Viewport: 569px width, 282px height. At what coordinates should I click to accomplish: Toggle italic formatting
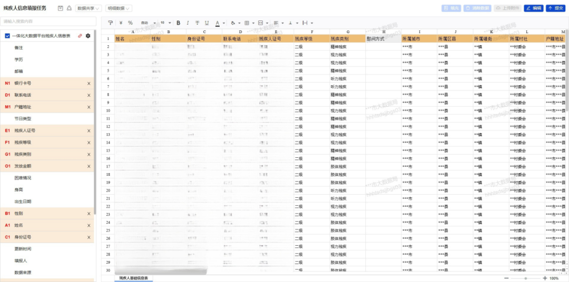point(188,23)
